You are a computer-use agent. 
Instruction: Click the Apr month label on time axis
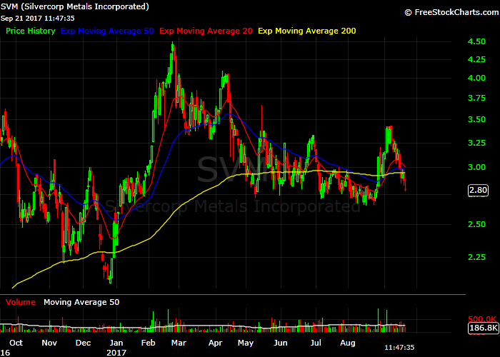pos(215,343)
